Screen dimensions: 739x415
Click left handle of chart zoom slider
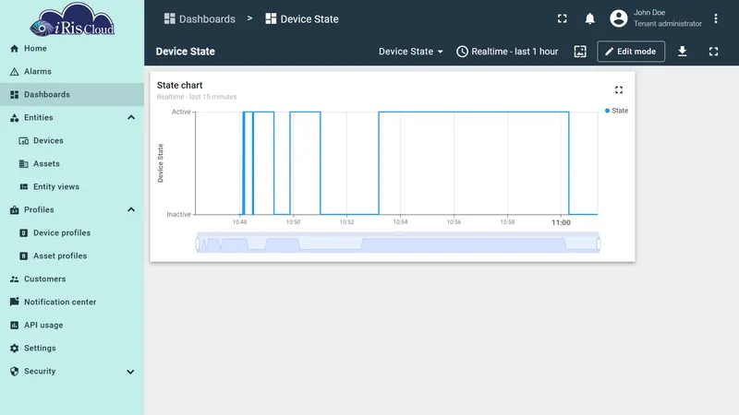[x=198, y=243]
